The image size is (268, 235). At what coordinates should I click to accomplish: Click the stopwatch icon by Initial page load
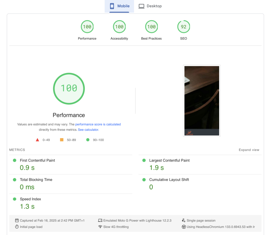(x=17, y=227)
